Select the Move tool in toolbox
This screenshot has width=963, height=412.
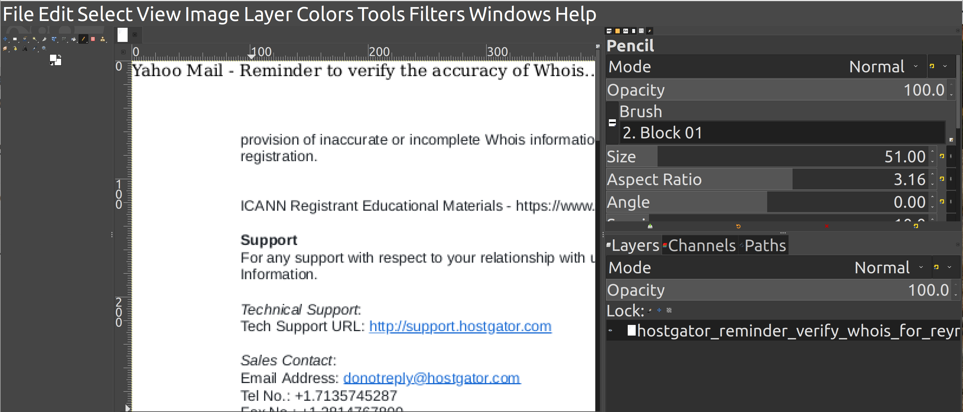pyautogui.click(x=5, y=39)
